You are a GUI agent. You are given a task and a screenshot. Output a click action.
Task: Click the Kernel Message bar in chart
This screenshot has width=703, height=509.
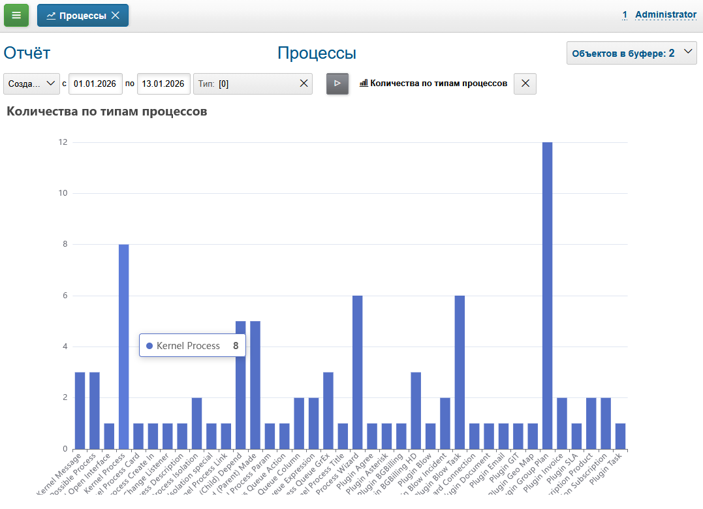[80, 411]
